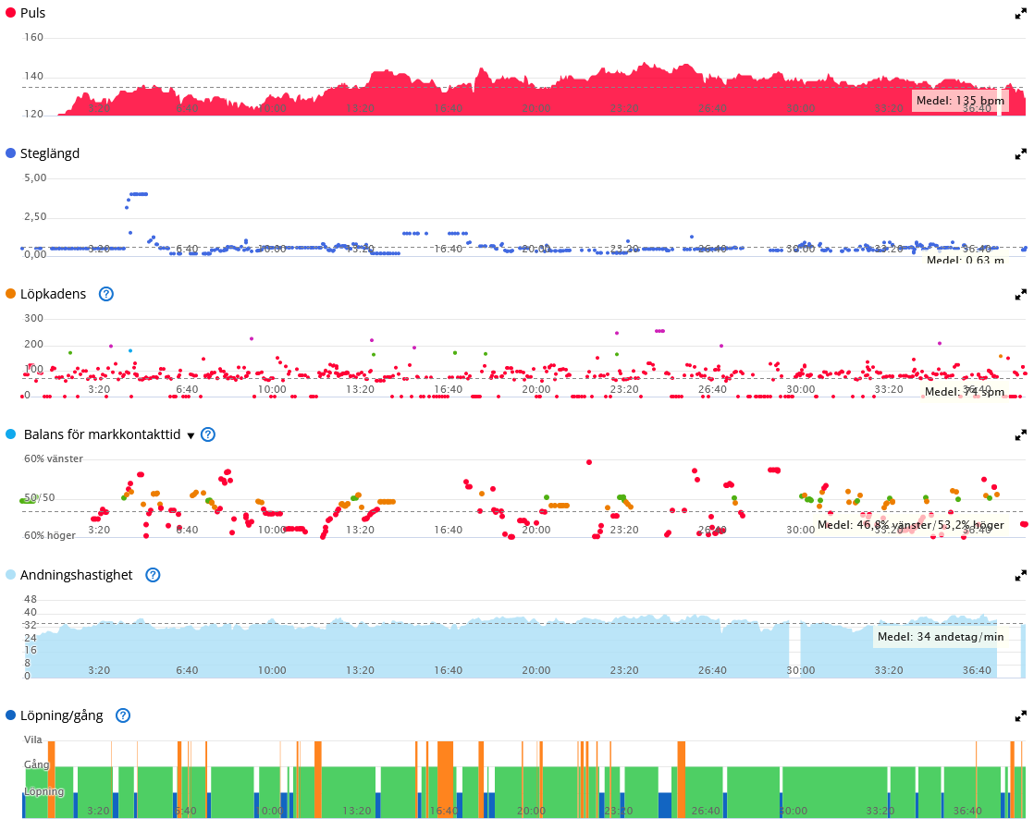Click the Löpning/gång chart title
The image size is (1034, 831).
[x=62, y=715]
